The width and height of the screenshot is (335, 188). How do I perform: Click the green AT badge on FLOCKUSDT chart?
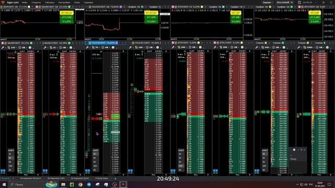[x=151, y=17]
